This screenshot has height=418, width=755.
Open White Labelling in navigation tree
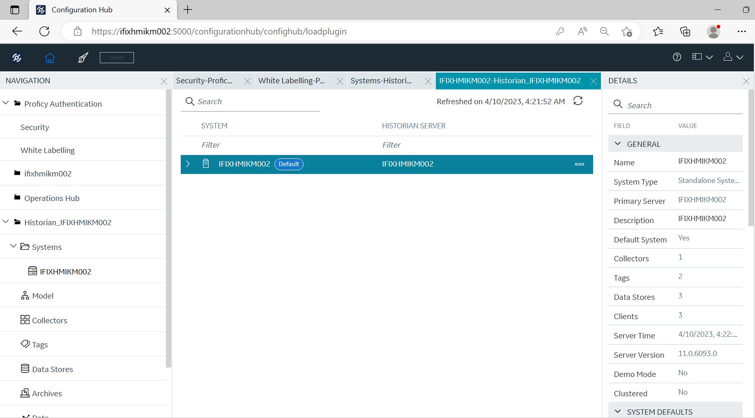tap(48, 150)
